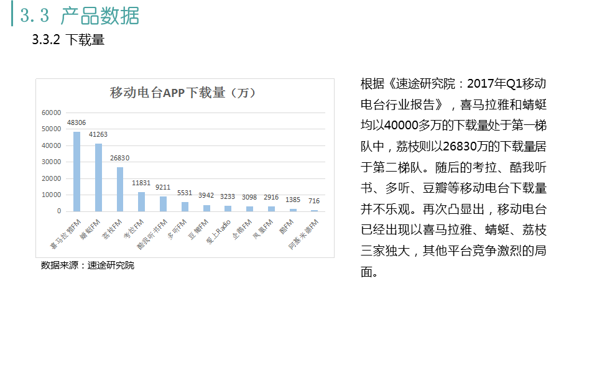Select the data label '5531'

click(x=185, y=193)
